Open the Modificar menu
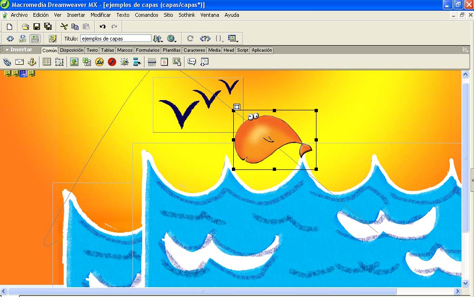 coord(101,15)
